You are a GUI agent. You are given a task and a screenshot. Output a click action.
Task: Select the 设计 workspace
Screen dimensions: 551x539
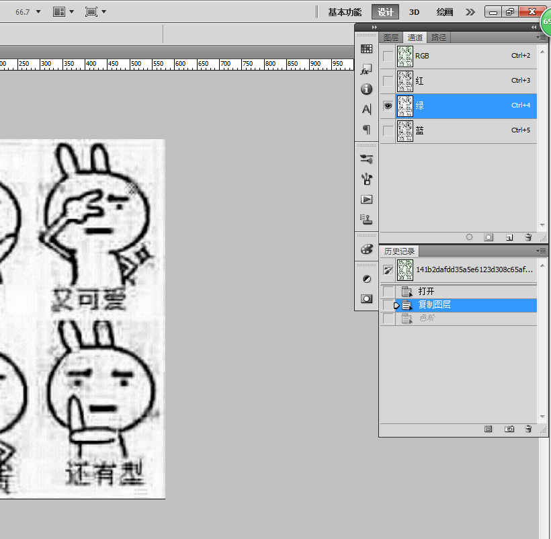pyautogui.click(x=385, y=12)
